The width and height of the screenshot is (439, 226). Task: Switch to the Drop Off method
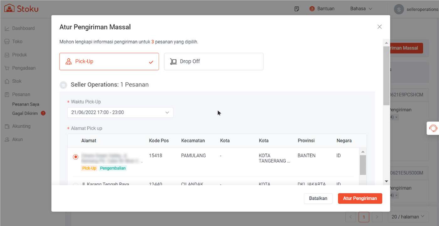(214, 61)
